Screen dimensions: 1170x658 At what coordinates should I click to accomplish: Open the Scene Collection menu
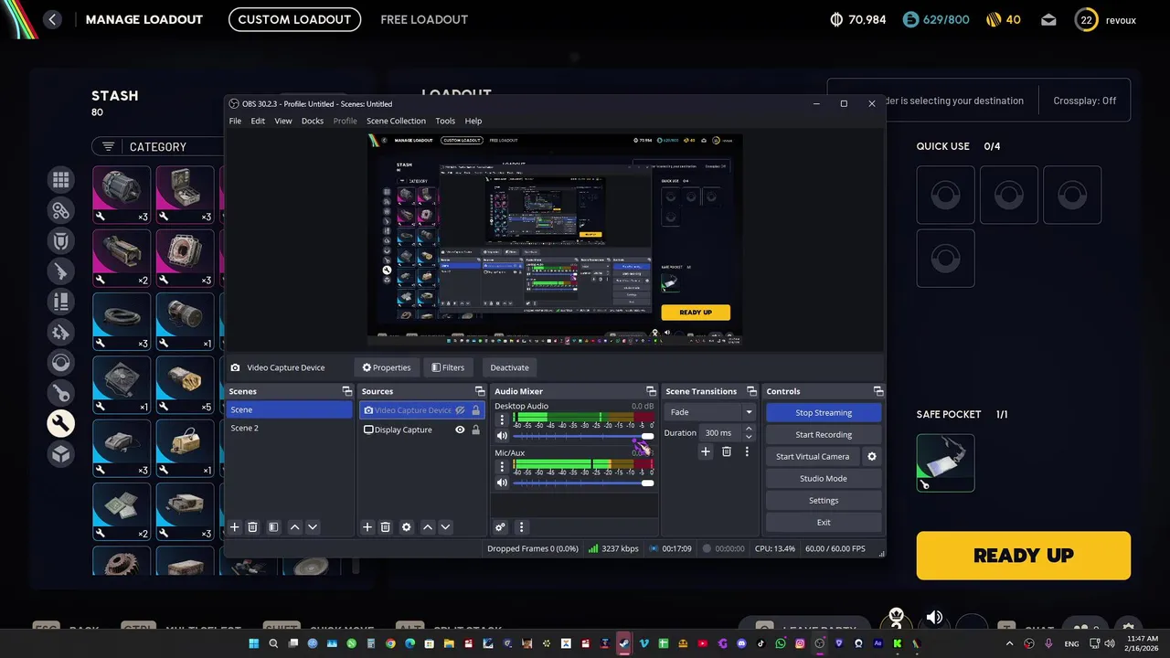click(x=396, y=121)
